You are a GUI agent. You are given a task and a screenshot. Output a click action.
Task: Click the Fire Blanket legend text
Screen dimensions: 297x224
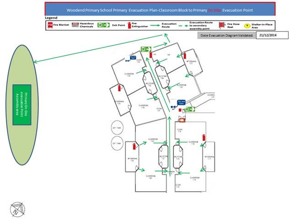61,25
